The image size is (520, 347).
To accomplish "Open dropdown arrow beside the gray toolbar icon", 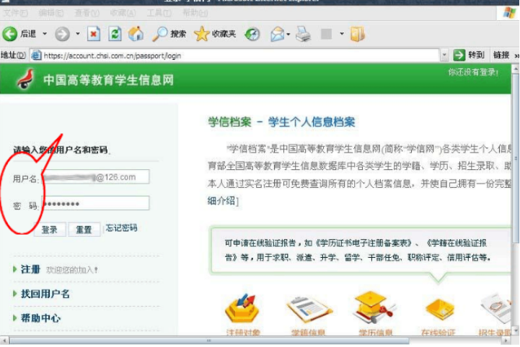I will (342, 34).
